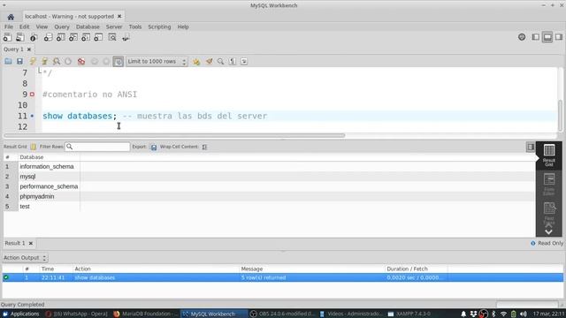Select the Query 1 tab
The image size is (566, 318).
(x=13, y=49)
